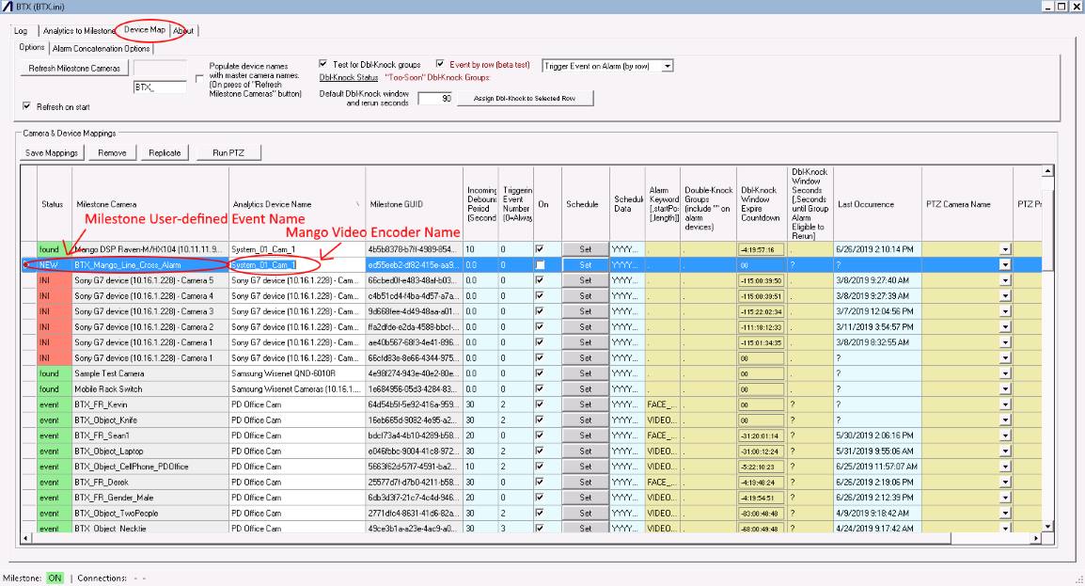Toggle On checkbox for Sony G7 Camera 5 row
This screenshot has width=1085, height=586.
tap(540, 280)
